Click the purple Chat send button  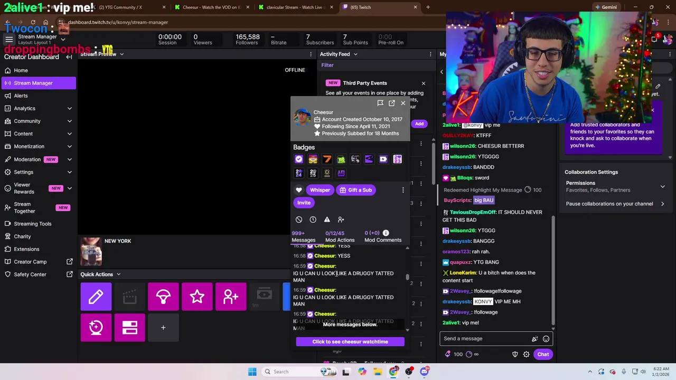pos(543,355)
